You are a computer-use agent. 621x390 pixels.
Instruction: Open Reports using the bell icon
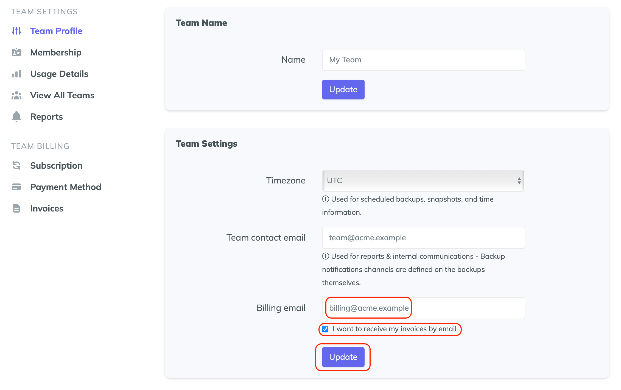pyautogui.click(x=16, y=116)
